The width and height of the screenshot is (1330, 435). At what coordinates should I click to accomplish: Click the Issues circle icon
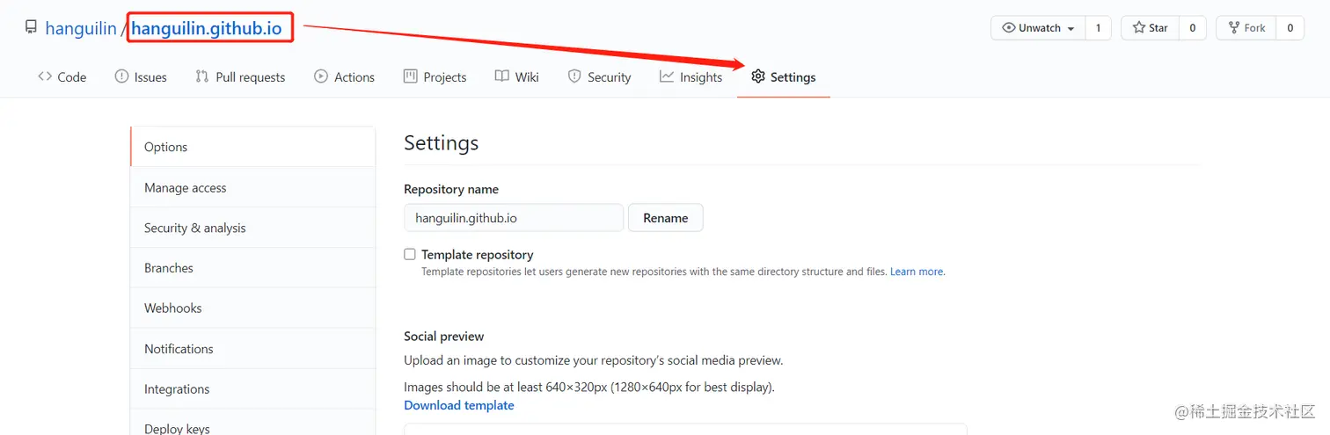coord(121,76)
